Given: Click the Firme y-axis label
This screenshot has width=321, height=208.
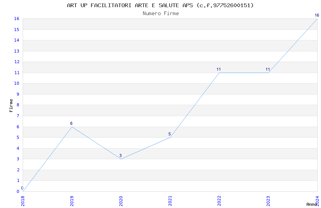Looking at the screenshot, I should [x=11, y=106].
